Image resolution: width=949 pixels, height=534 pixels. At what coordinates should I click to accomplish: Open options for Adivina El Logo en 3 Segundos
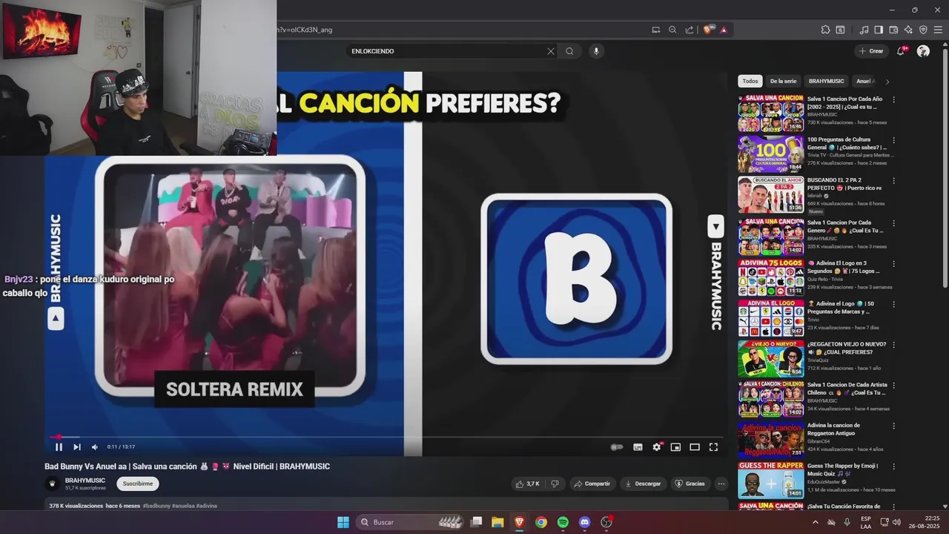[x=893, y=263]
